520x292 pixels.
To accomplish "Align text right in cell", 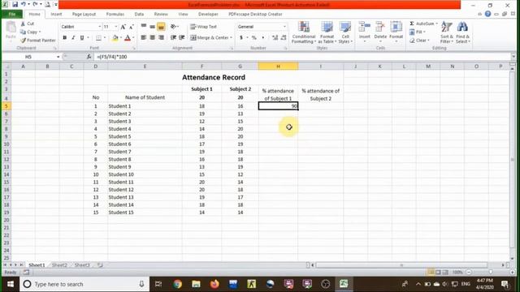I will (161, 38).
